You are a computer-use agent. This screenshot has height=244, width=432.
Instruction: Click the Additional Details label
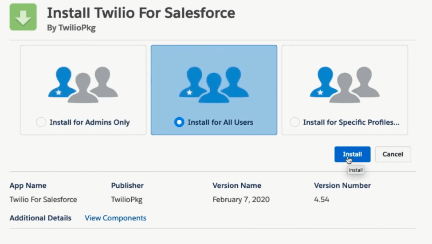40,218
